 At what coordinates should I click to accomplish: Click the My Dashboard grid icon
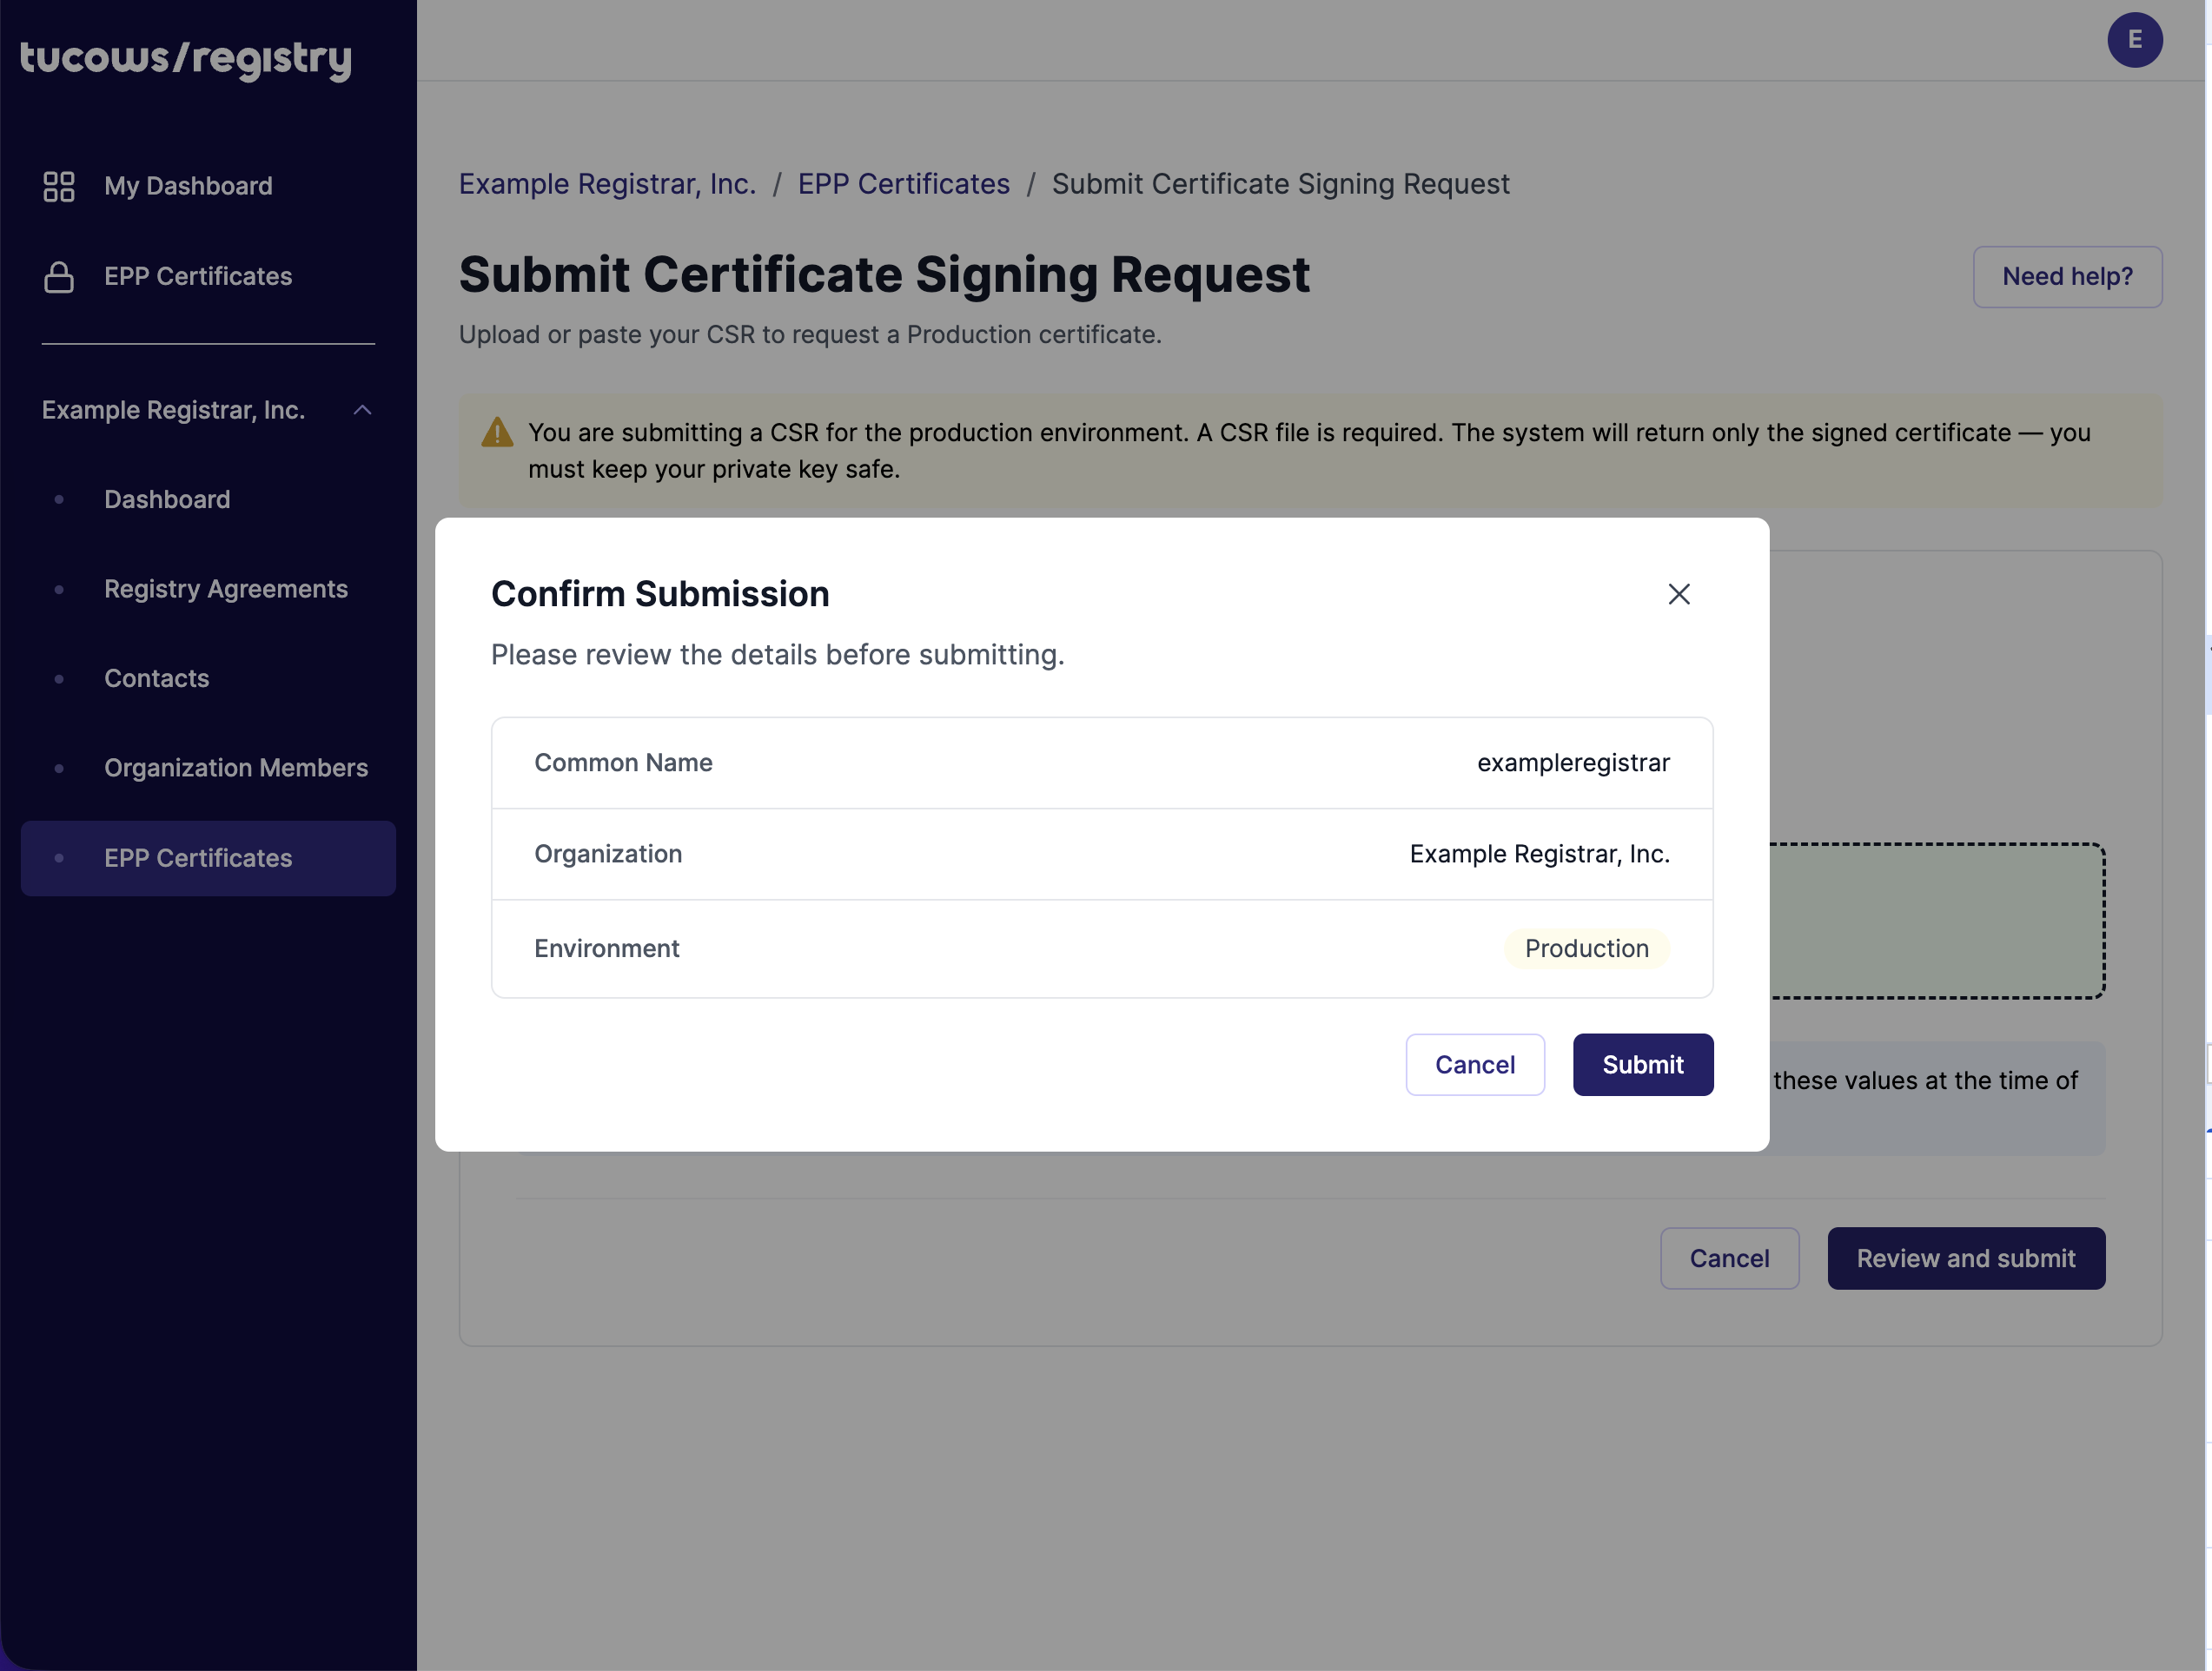(59, 186)
